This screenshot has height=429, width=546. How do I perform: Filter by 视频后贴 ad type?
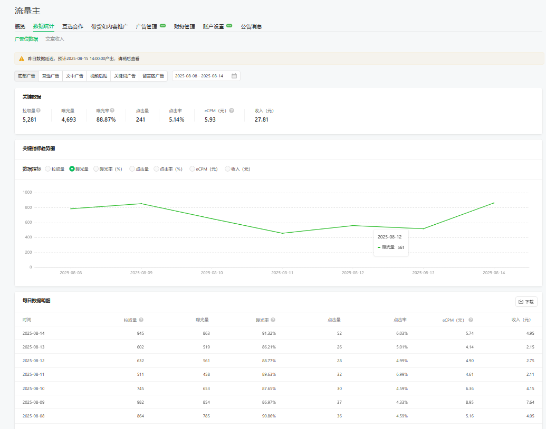pyautogui.click(x=99, y=76)
